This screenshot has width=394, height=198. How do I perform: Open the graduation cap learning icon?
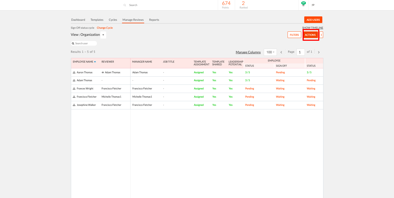[x=313, y=5]
